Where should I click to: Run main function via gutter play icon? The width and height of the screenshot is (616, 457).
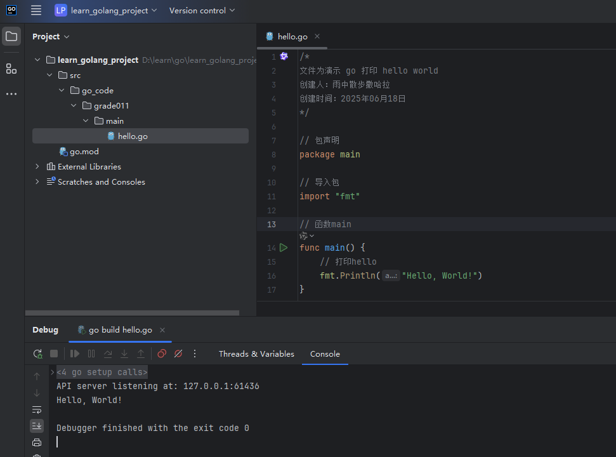(284, 248)
